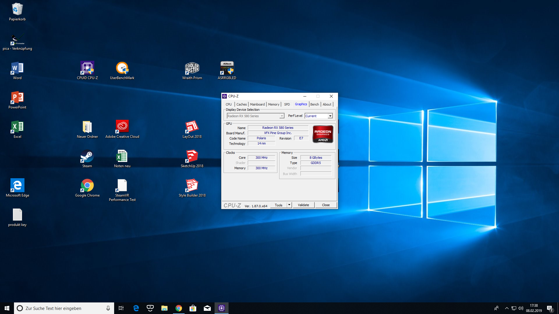559x314 pixels.
Task: Click the Memory Size value 8 GBytes
Action: pyautogui.click(x=316, y=158)
